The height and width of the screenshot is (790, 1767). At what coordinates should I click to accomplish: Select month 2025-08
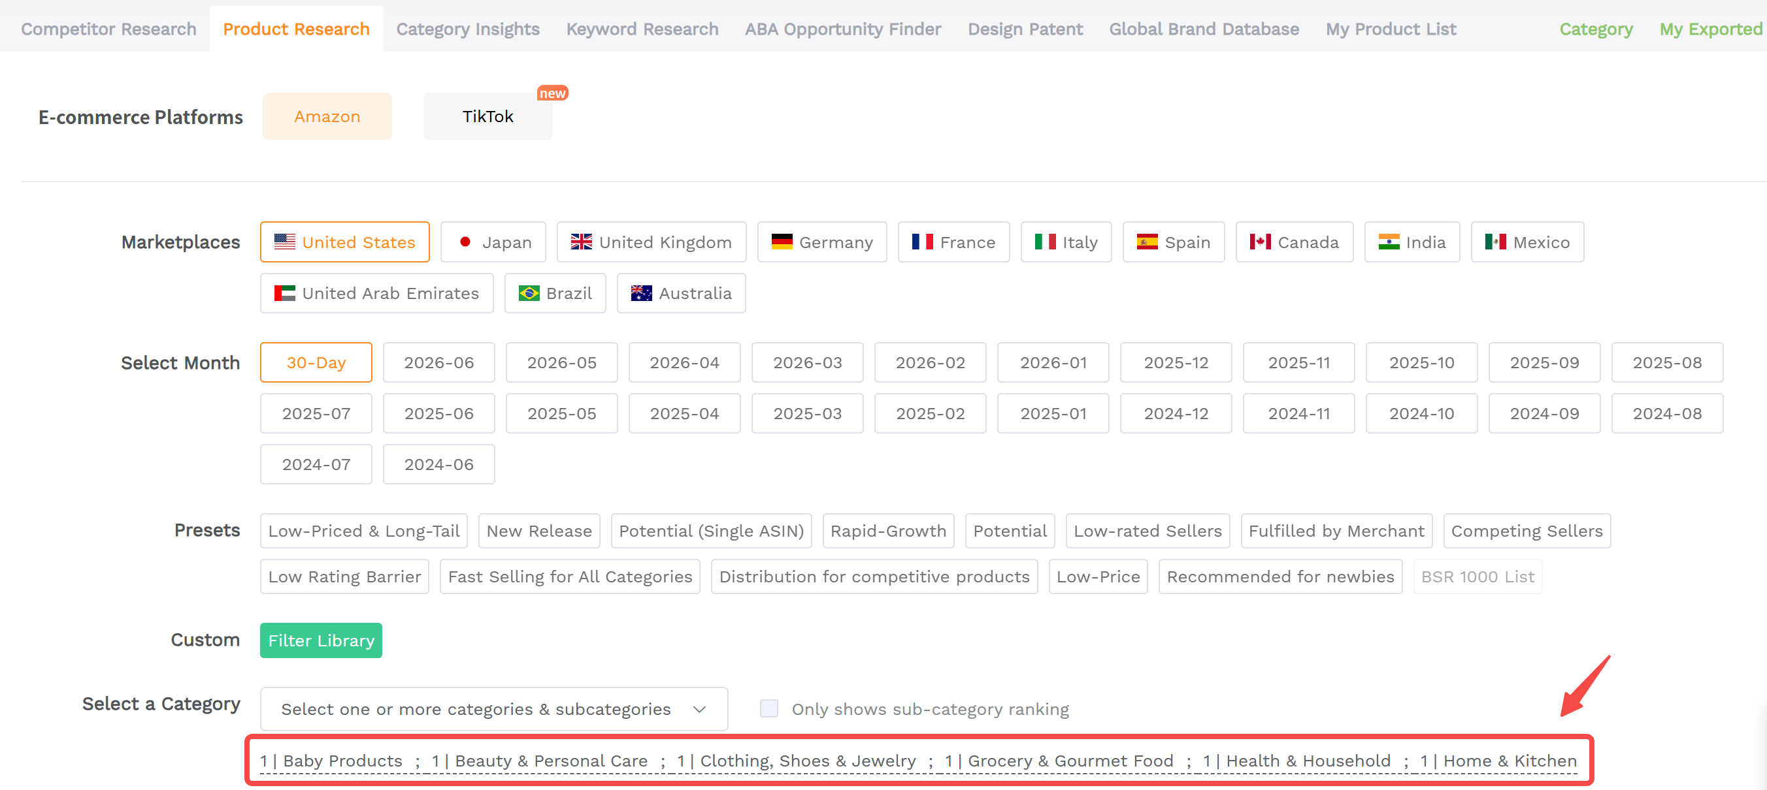click(1667, 362)
